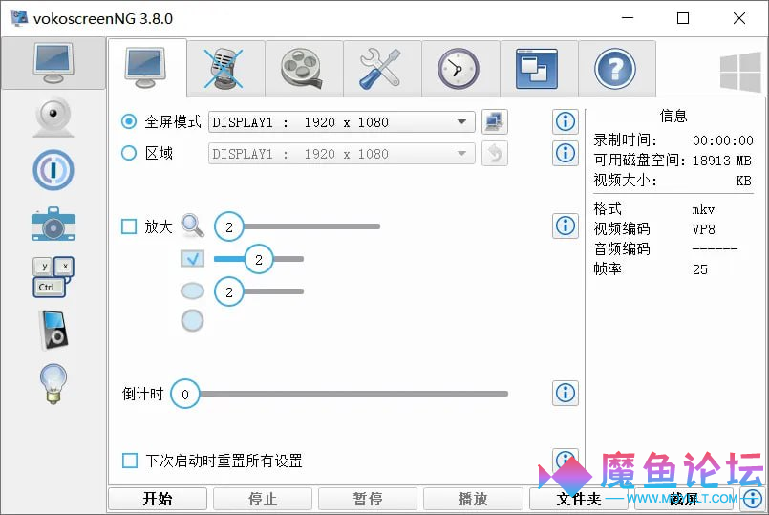Maximize the vokoscreenNG window
Screen dimensions: 769x515
pos(683,18)
